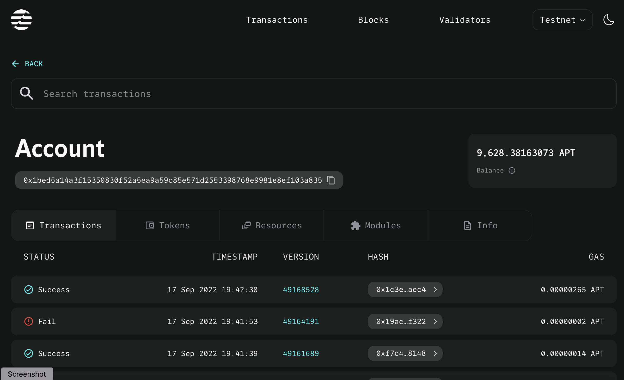The image size is (624, 380).
Task: Click the Resources stack icon
Action: (246, 225)
